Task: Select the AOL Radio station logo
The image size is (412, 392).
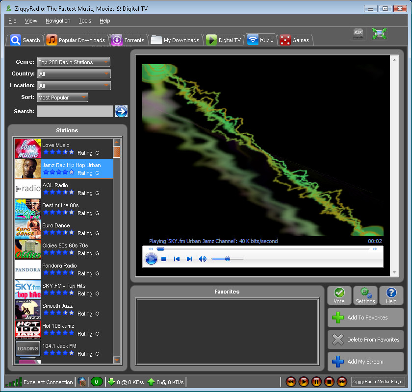Action: (x=28, y=189)
